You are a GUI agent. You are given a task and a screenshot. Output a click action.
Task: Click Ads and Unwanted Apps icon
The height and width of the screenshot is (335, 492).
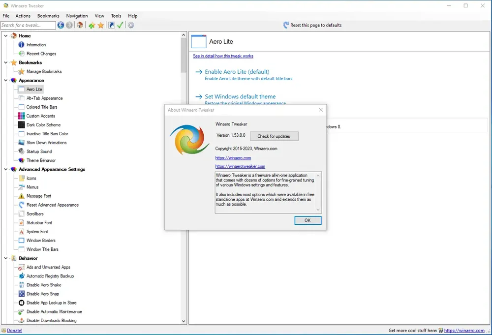pos(21,267)
